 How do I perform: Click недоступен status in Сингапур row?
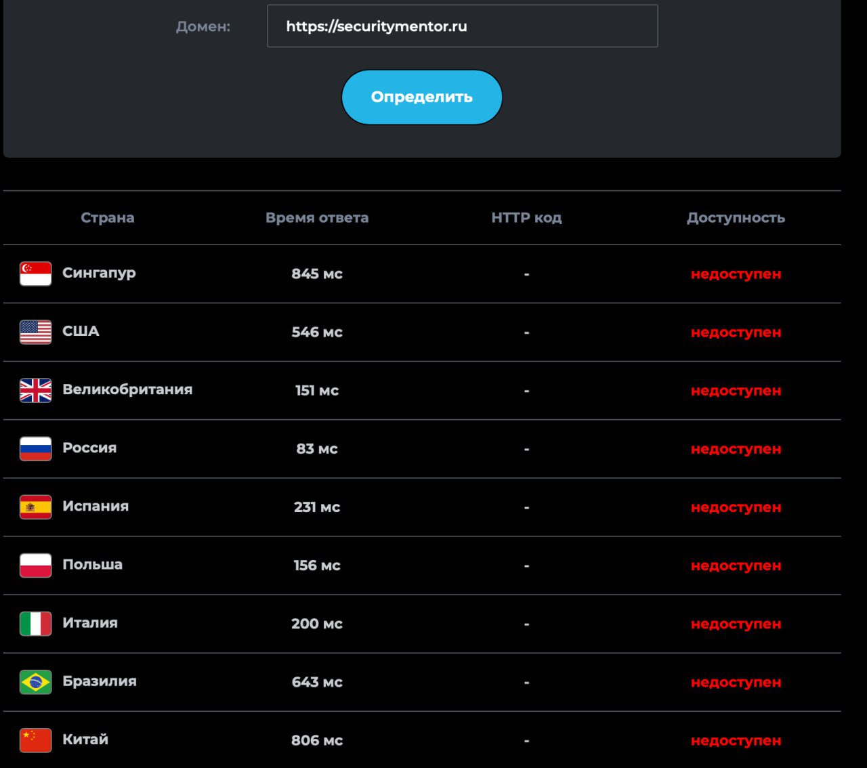736,274
